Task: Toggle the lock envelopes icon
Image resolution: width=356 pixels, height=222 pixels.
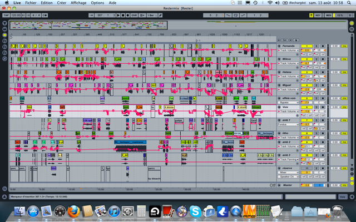Action: pyautogui.click(x=296, y=40)
